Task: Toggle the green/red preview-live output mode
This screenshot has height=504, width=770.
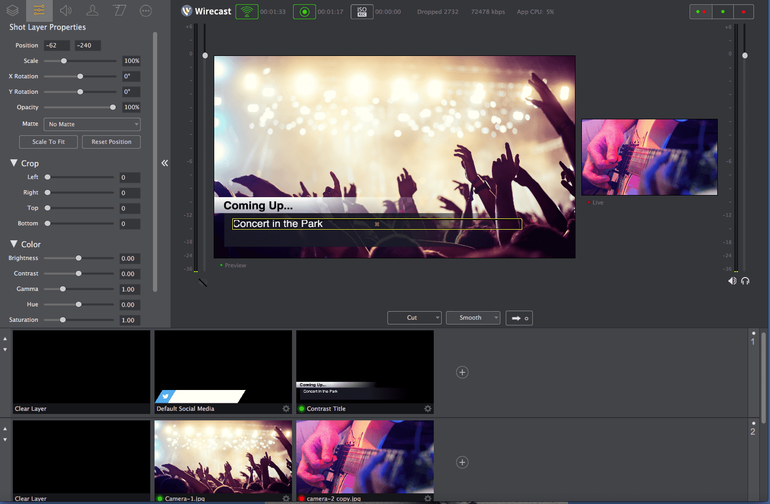Action: point(701,11)
